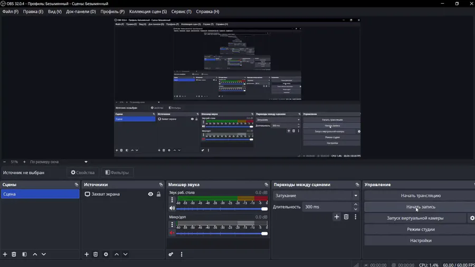Undock the Переходы между сценами panel
The image size is (475, 267).
click(357, 185)
